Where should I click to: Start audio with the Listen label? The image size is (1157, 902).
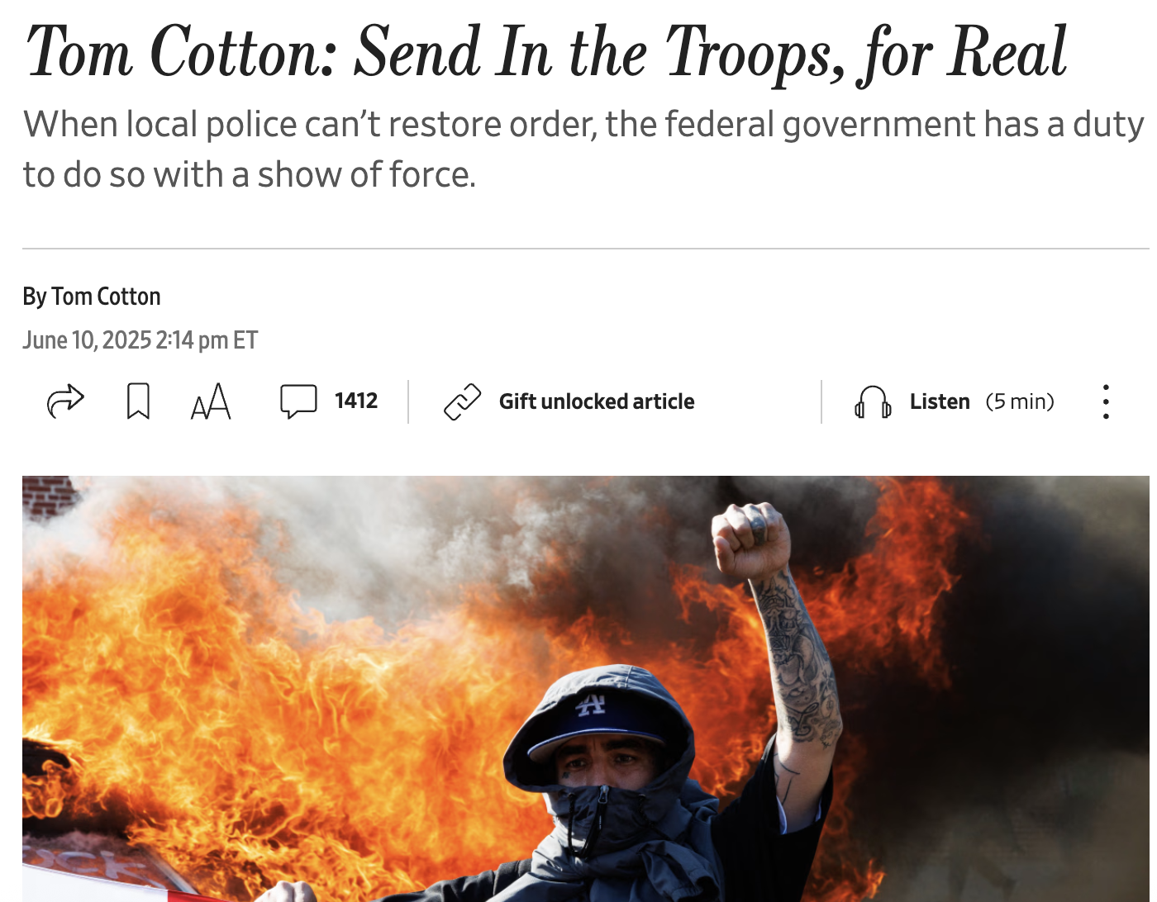(940, 401)
